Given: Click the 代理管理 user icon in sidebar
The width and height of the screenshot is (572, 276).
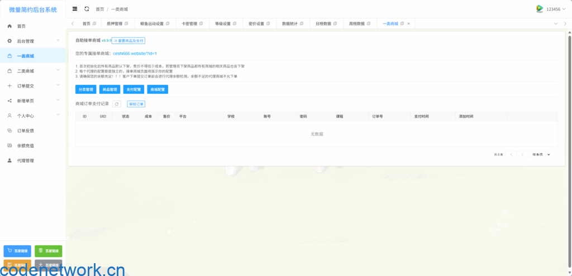Looking at the screenshot, I should pos(9,161).
